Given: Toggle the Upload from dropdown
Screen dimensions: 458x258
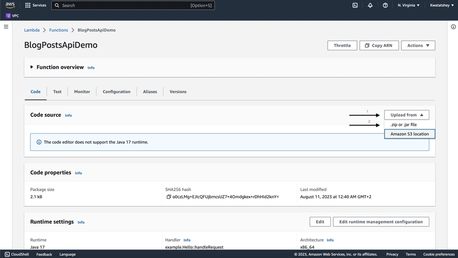Looking at the screenshot, I should coord(406,115).
